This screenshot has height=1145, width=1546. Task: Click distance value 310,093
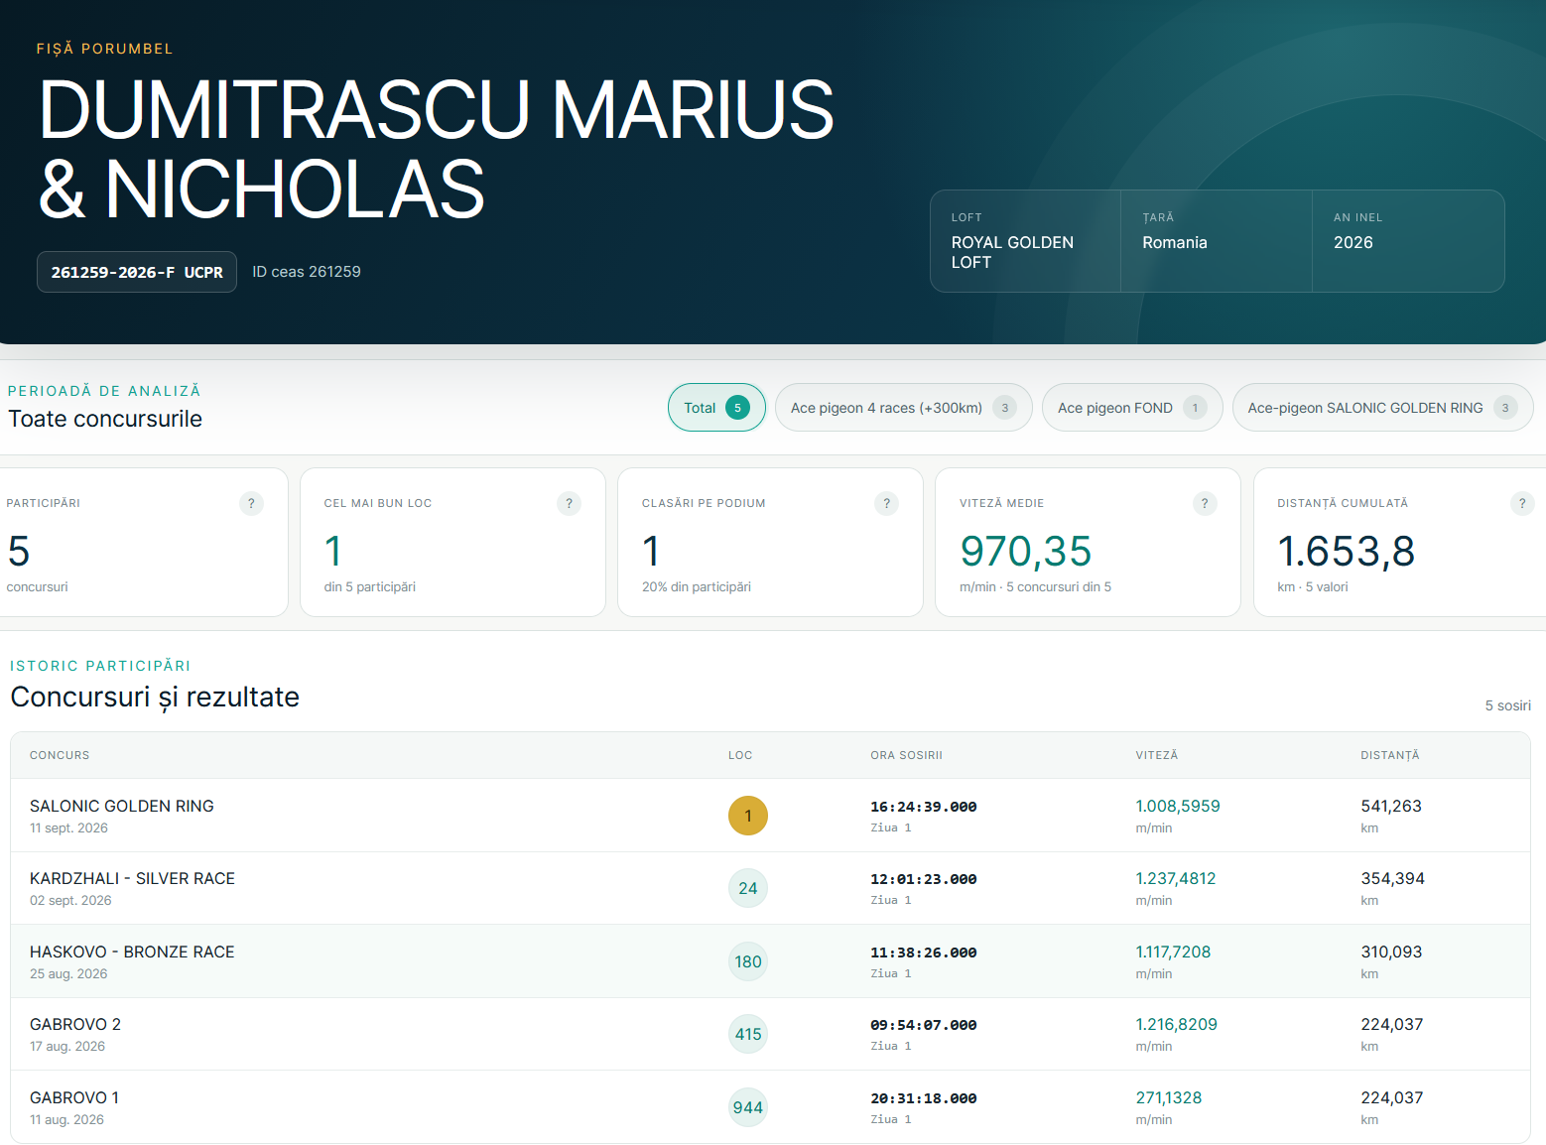tap(1391, 952)
